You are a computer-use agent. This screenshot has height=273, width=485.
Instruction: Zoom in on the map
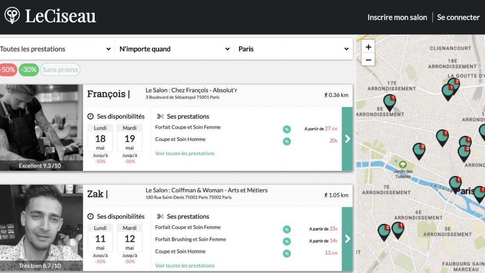pos(368,47)
